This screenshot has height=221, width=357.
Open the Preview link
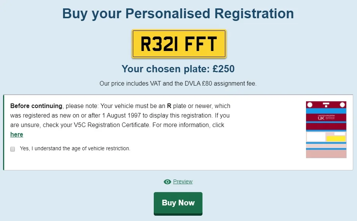pos(183,181)
